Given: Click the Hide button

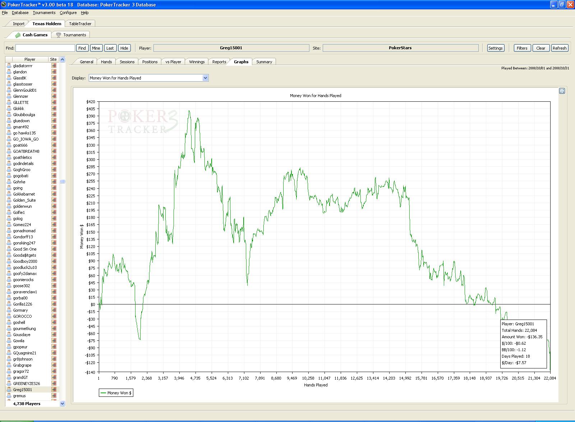Looking at the screenshot, I should pos(124,48).
